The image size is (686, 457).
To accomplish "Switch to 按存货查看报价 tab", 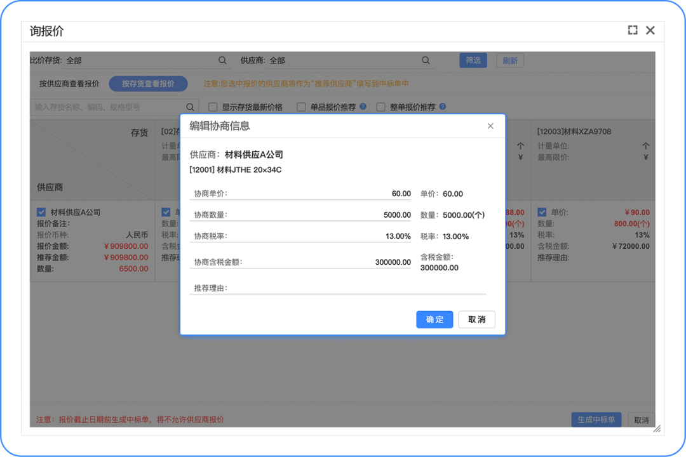I will coord(149,84).
